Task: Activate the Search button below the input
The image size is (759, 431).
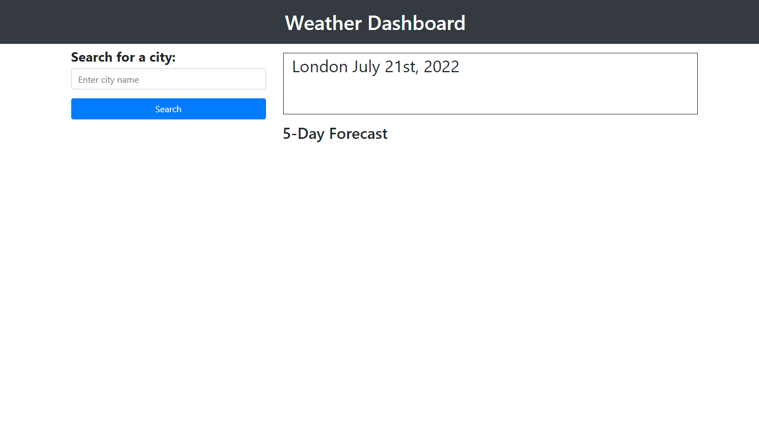Action: pyautogui.click(x=168, y=109)
